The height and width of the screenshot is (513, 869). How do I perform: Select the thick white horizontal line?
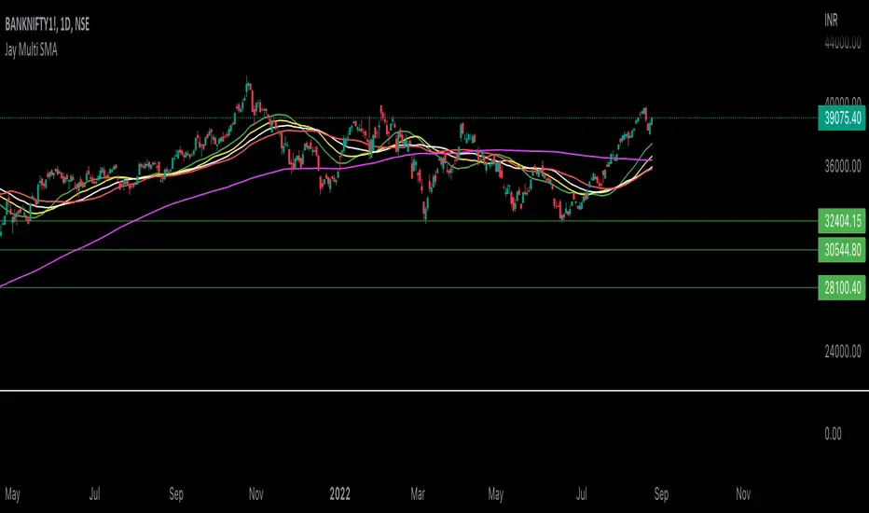(x=434, y=391)
